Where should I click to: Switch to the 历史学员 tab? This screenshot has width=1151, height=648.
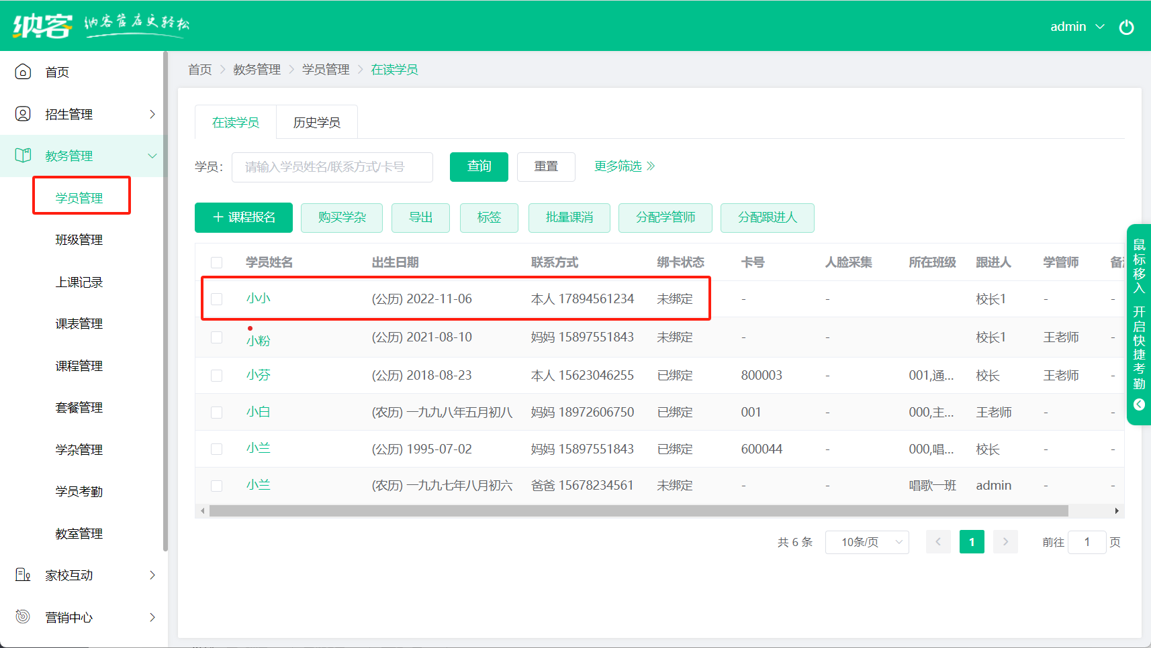pyautogui.click(x=316, y=122)
